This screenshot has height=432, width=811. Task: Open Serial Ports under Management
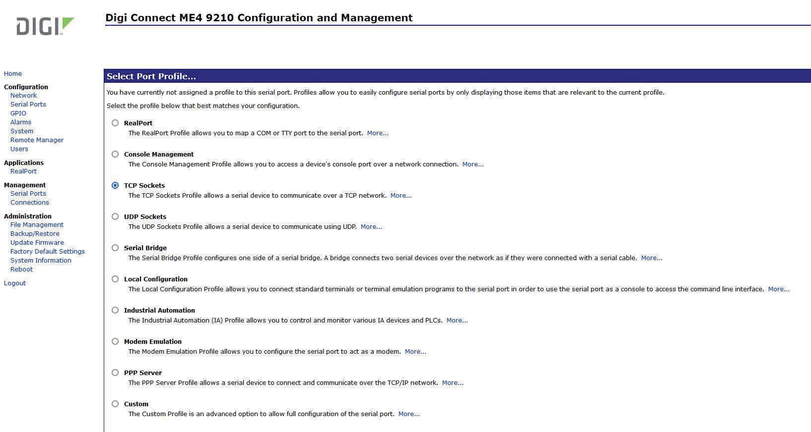pos(28,194)
